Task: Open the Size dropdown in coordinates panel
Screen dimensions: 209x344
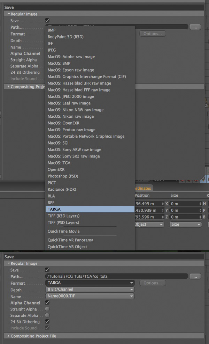Action: (185, 224)
